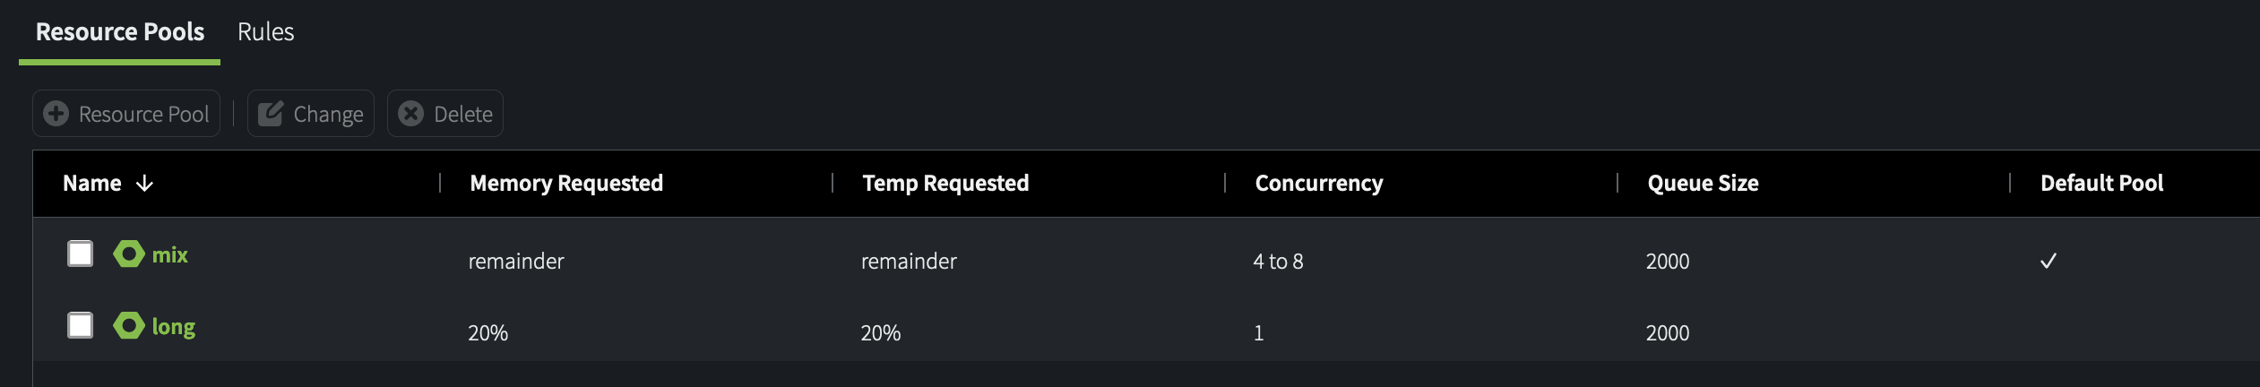
Task: Click the pencil edit icon on Change
Action: [x=271, y=114]
